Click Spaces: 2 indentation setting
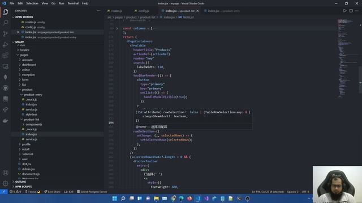This screenshot has height=203, width=362. 292,192
